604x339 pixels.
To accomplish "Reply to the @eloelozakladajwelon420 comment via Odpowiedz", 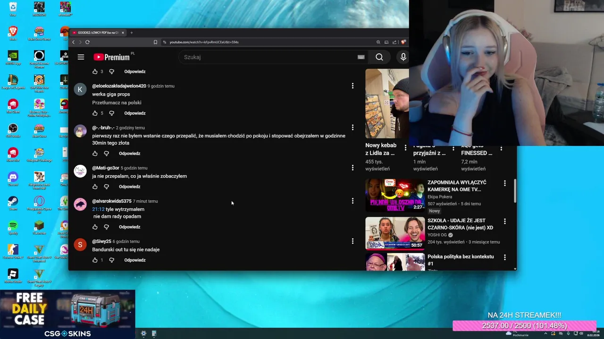I will pos(135,113).
